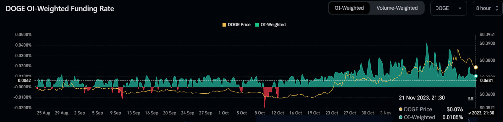The image size is (503, 122).
Task: Click the 16 Oct date label
Action: [296, 113]
